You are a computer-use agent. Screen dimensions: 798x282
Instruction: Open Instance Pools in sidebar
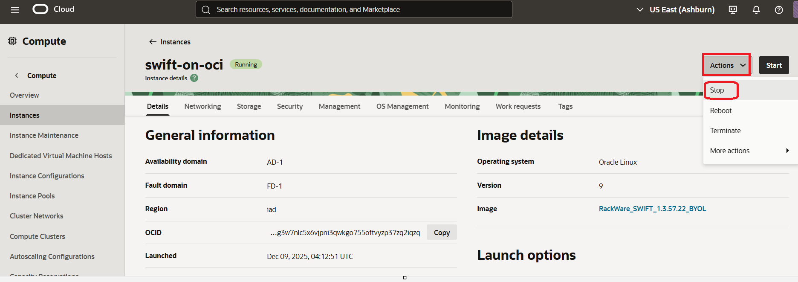click(x=32, y=196)
